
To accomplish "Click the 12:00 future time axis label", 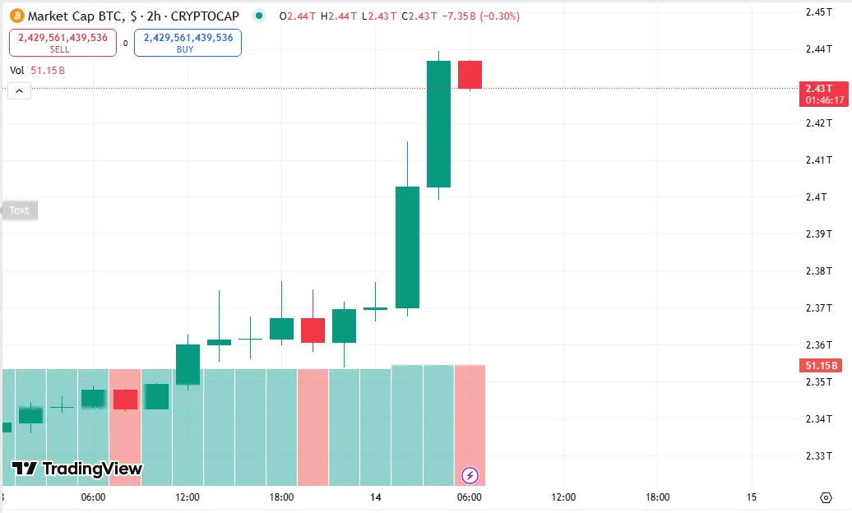I will coord(563,497).
